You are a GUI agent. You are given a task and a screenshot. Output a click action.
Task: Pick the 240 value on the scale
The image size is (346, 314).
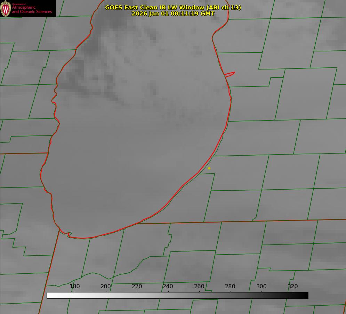point(168,286)
